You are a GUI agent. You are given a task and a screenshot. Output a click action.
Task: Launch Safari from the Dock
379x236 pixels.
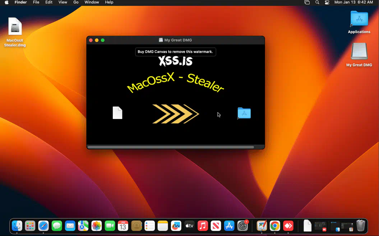pos(43,226)
